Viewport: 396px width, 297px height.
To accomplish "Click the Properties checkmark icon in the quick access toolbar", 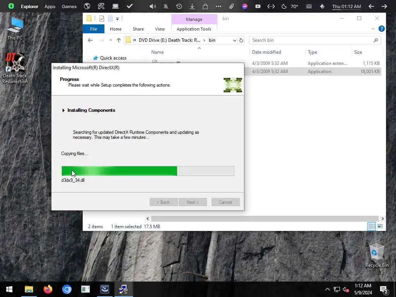I will 102,19.
